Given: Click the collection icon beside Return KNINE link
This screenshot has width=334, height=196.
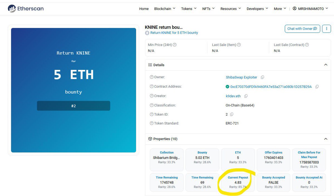Looking at the screenshot, I should pos(147,33).
